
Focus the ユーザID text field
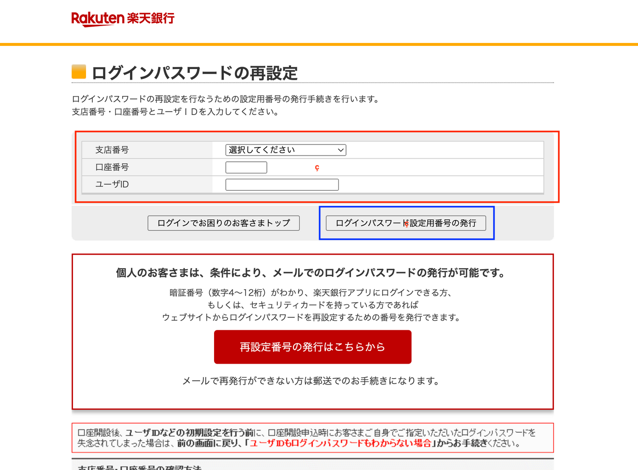tap(282, 185)
